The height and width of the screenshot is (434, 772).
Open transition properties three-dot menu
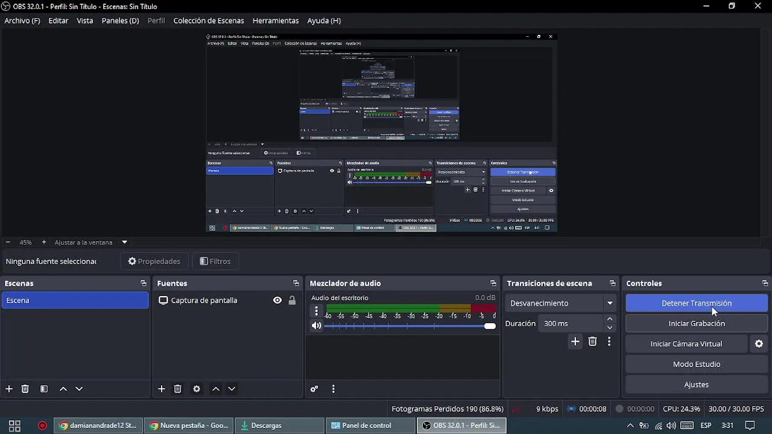click(x=609, y=342)
